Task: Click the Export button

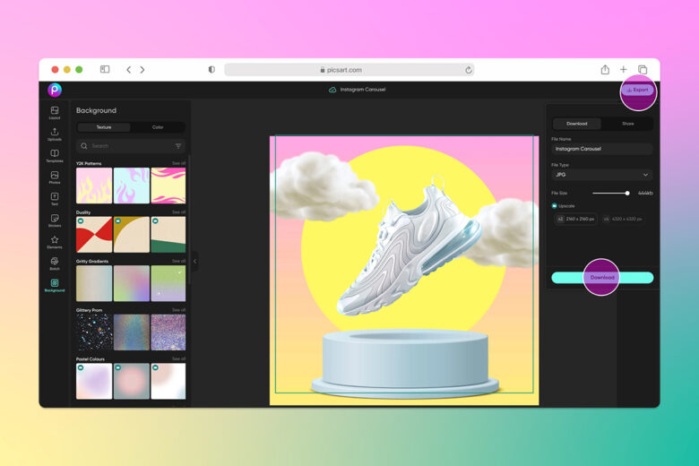Action: tap(638, 90)
